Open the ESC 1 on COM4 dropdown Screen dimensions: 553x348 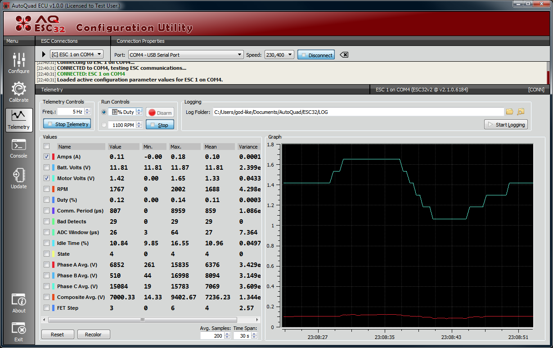76,54
